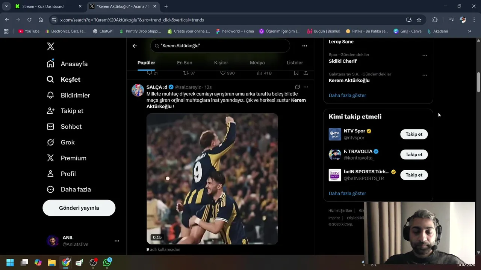481x270 pixels.
Task: Open WhatsApp in the taskbar
Action: click(x=107, y=262)
